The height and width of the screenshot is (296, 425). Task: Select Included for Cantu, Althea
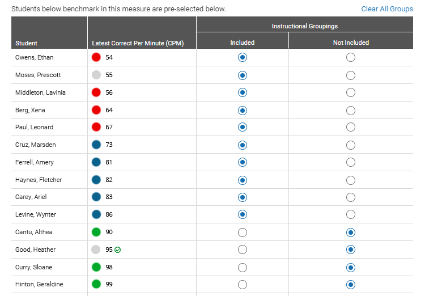243,232
